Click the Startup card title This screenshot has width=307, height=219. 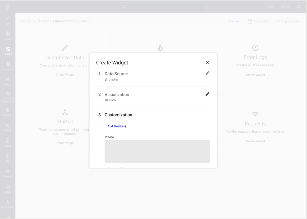[65, 122]
